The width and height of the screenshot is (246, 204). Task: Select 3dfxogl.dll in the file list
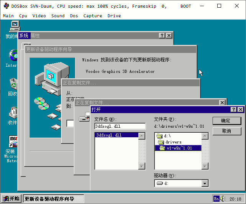pyautogui.click(x=116, y=135)
